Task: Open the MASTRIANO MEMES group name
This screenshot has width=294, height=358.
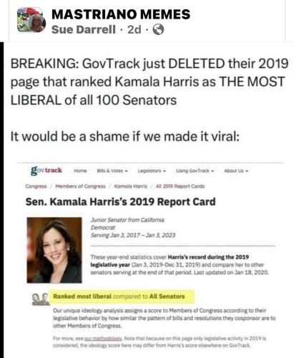Action: tap(121, 14)
